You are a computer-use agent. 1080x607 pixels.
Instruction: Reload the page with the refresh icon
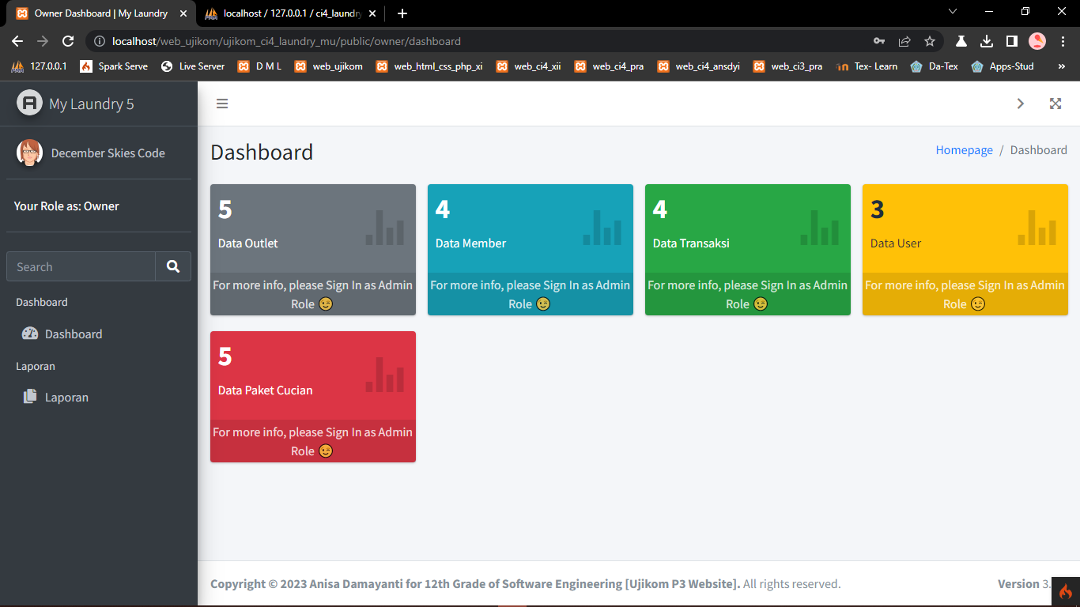click(68, 40)
